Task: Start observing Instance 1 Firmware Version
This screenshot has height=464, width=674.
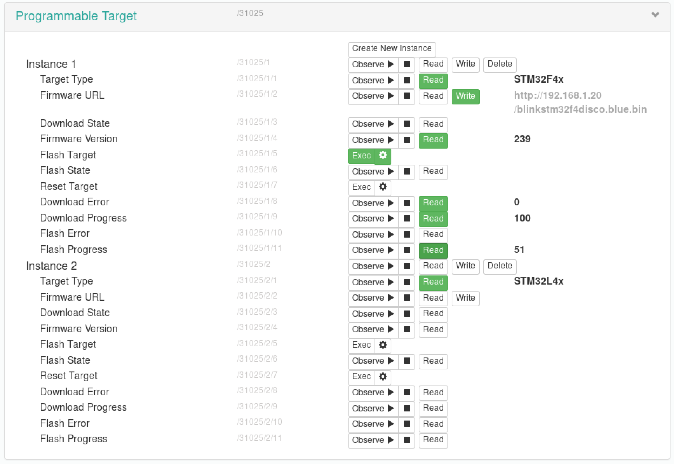Action: [x=373, y=140]
